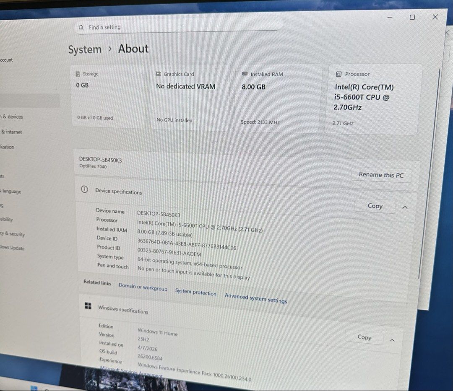Click the Product ID 00325-80767-91631-AAOEM

coord(169,252)
